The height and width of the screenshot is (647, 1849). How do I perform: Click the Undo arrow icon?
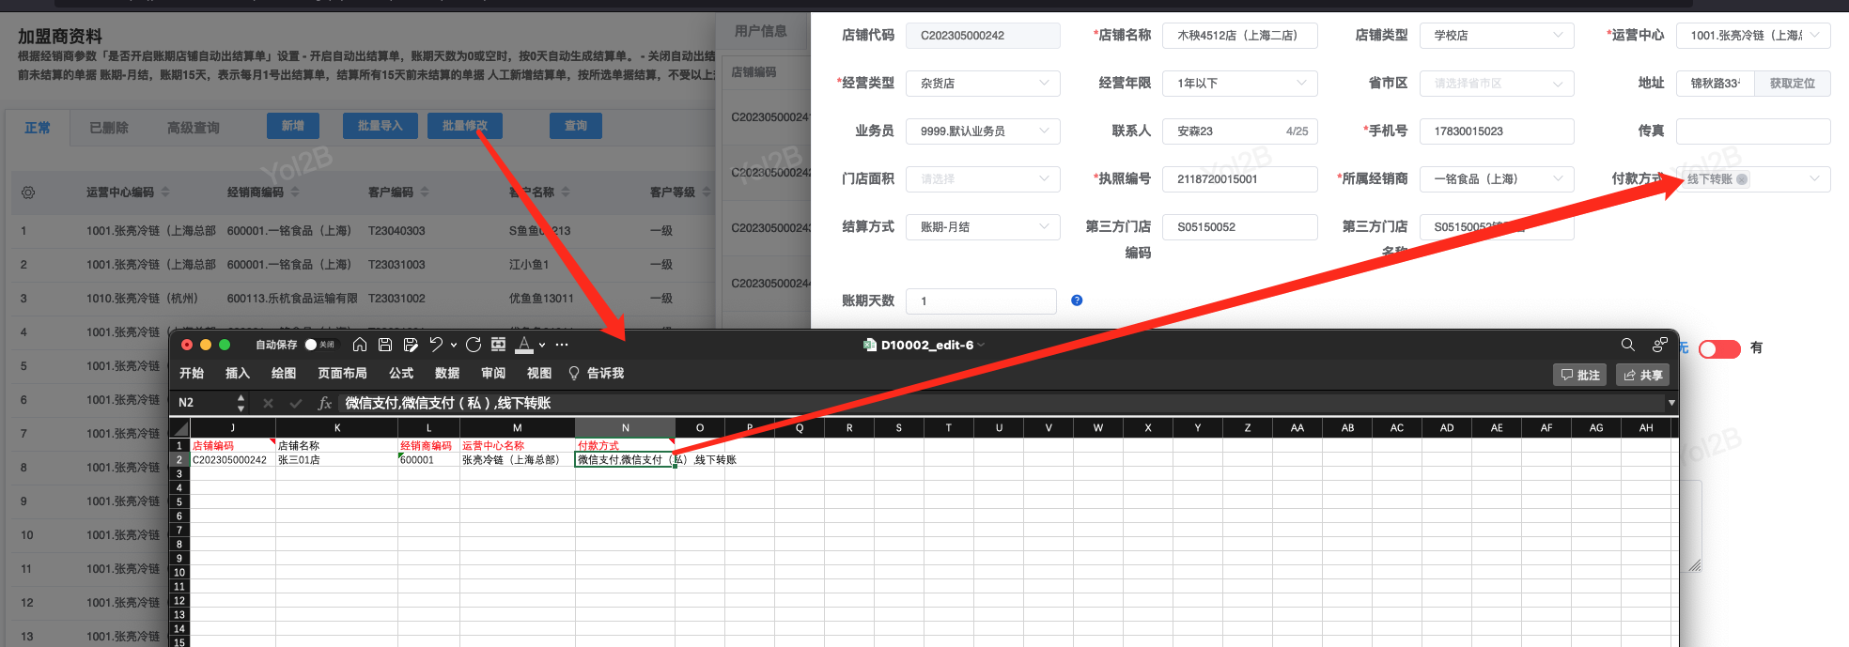436,345
